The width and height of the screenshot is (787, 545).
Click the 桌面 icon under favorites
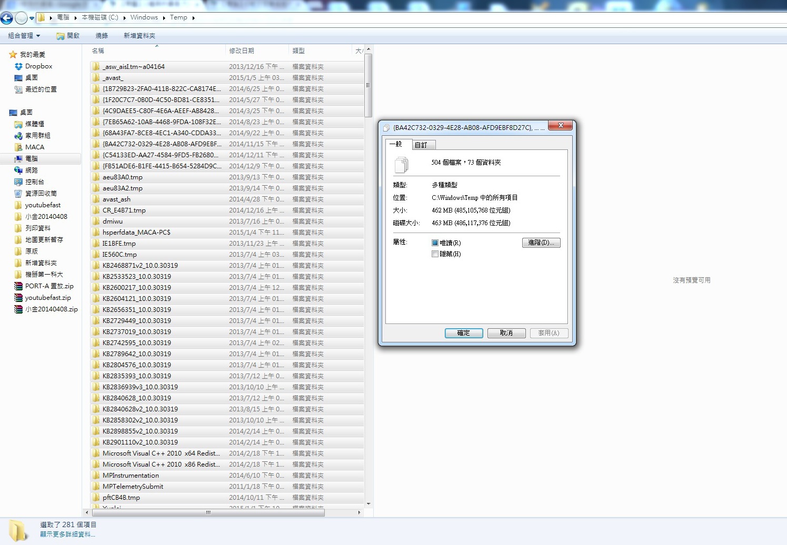tap(18, 78)
